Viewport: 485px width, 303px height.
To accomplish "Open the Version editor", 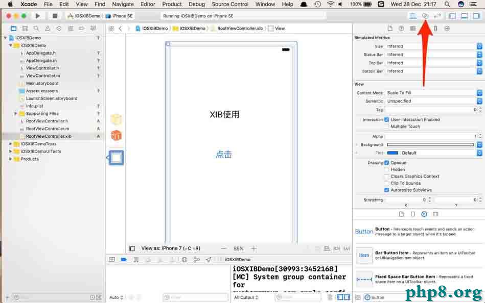I will point(437,16).
